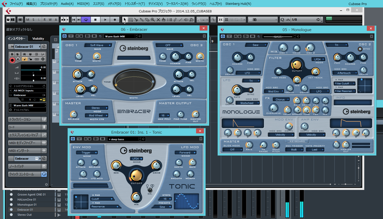Viewport: 383px width, 219px height.
Task: Click the freeze snowflake icon in Inspector
Action: [x=43, y=59]
